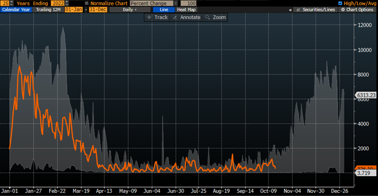378x196 pixels.
Task: Click the Dec-26 x-axis date label
Action: coord(340,191)
